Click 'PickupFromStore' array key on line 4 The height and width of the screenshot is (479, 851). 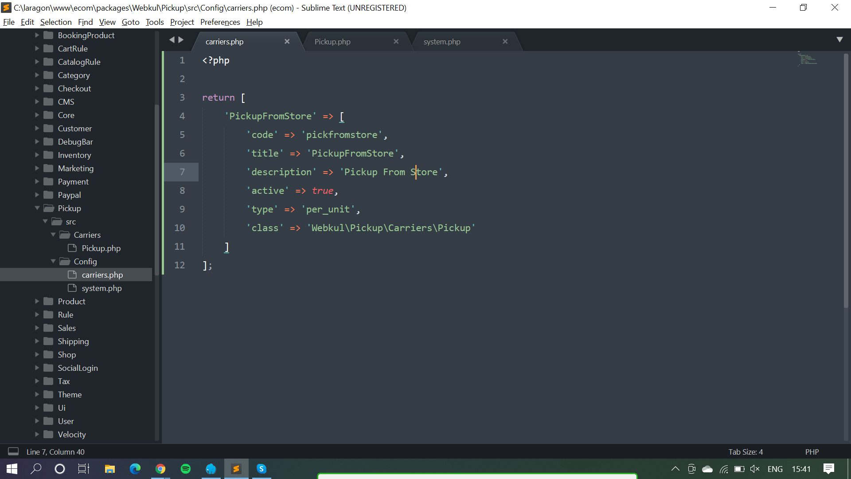coord(270,116)
